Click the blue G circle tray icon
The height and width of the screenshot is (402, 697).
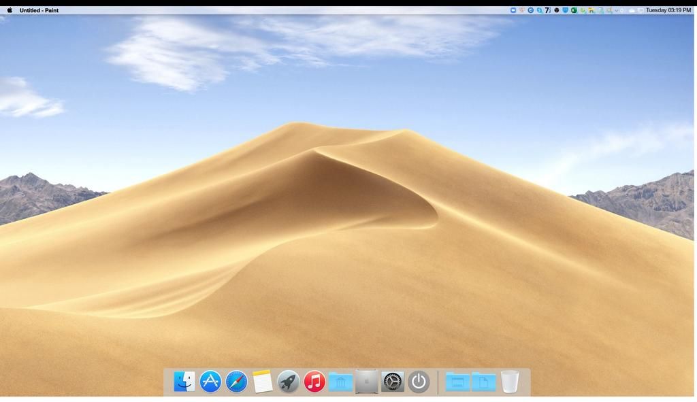point(531,10)
